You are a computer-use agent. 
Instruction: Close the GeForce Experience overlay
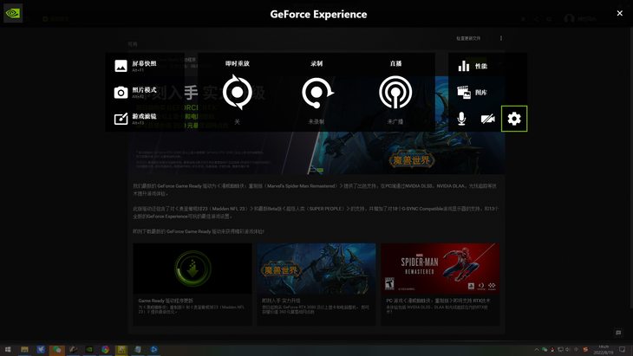[x=620, y=13]
